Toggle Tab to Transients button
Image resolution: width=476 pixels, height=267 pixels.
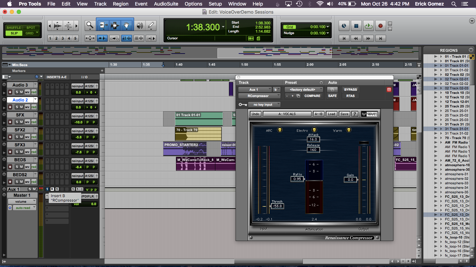pyautogui.click(x=102, y=38)
